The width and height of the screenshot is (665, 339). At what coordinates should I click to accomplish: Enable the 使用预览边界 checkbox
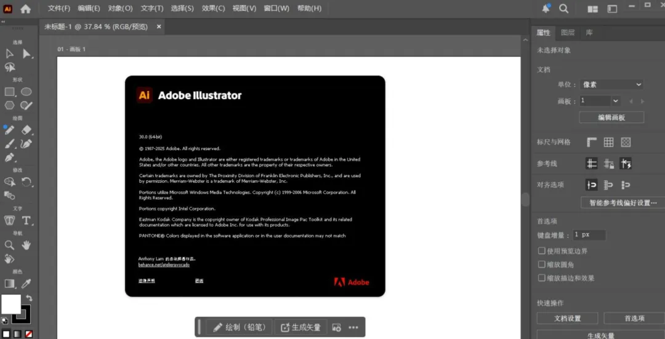pos(541,251)
